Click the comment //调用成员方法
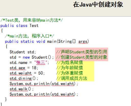Image resolution: width=131 pixels, height=106 pixels. pos(72,78)
